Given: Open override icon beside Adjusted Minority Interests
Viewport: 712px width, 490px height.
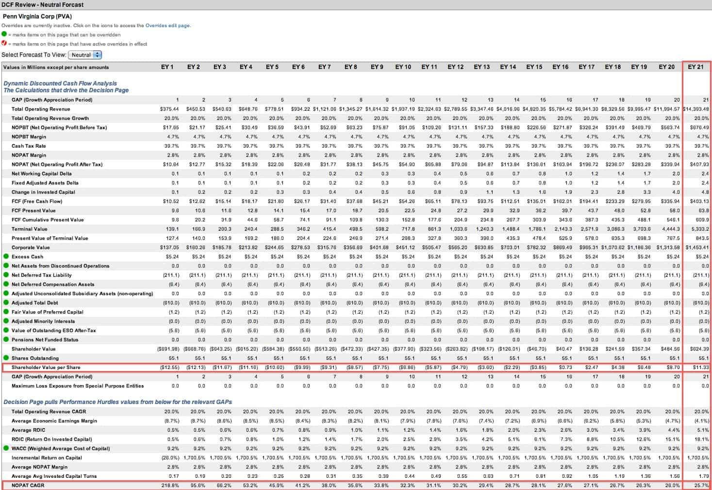Looking at the screenshot, I should coord(6,321).
